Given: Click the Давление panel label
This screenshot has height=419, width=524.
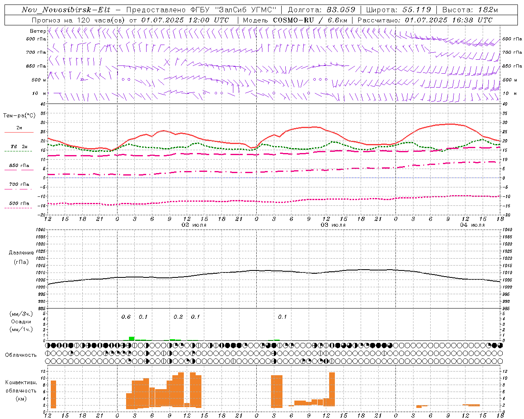Looking at the screenshot, I should tap(21, 253).
